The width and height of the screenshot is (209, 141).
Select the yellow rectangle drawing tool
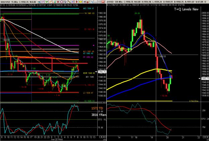tap(80, 2)
